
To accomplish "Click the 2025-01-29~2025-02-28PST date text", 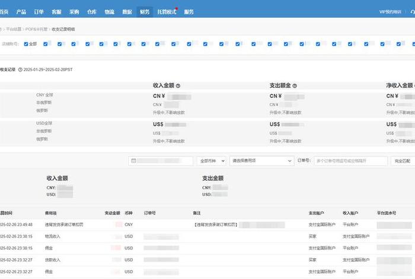I will [x=48, y=69].
